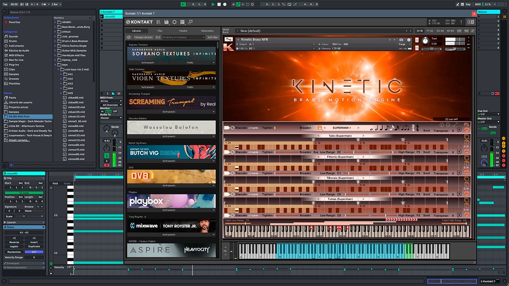Switch to the Libraries tab in Kontakt
Viewport: 509px width, 286px height.
(136, 31)
